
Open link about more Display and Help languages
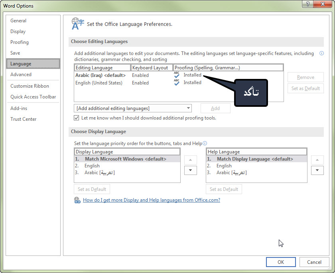tap(152, 200)
